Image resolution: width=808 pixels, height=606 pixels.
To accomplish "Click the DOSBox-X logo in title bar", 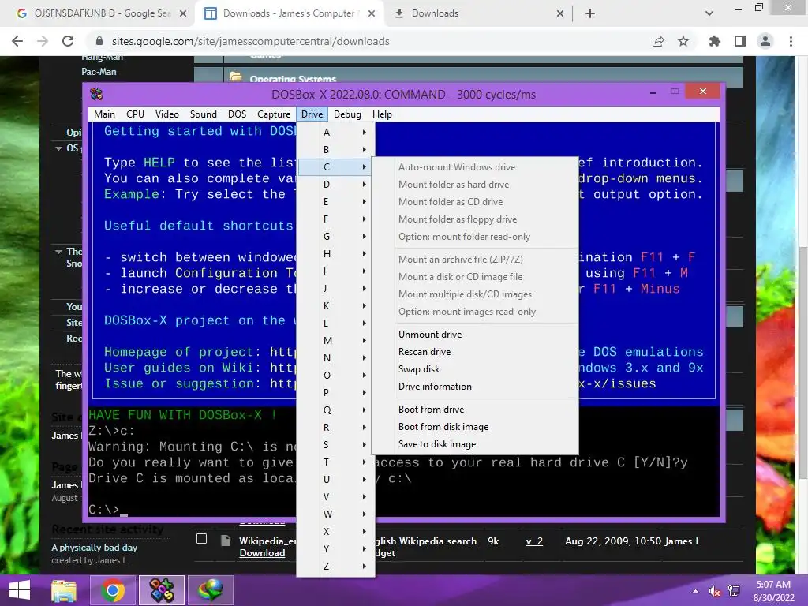I will pos(96,94).
